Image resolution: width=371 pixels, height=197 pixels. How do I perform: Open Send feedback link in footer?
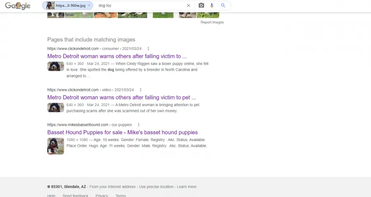[75, 195]
